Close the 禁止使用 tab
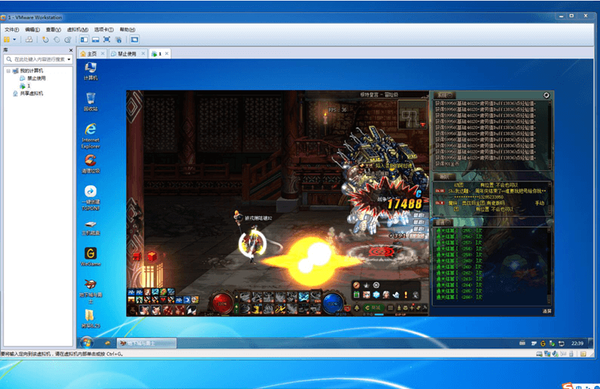 click(x=143, y=53)
